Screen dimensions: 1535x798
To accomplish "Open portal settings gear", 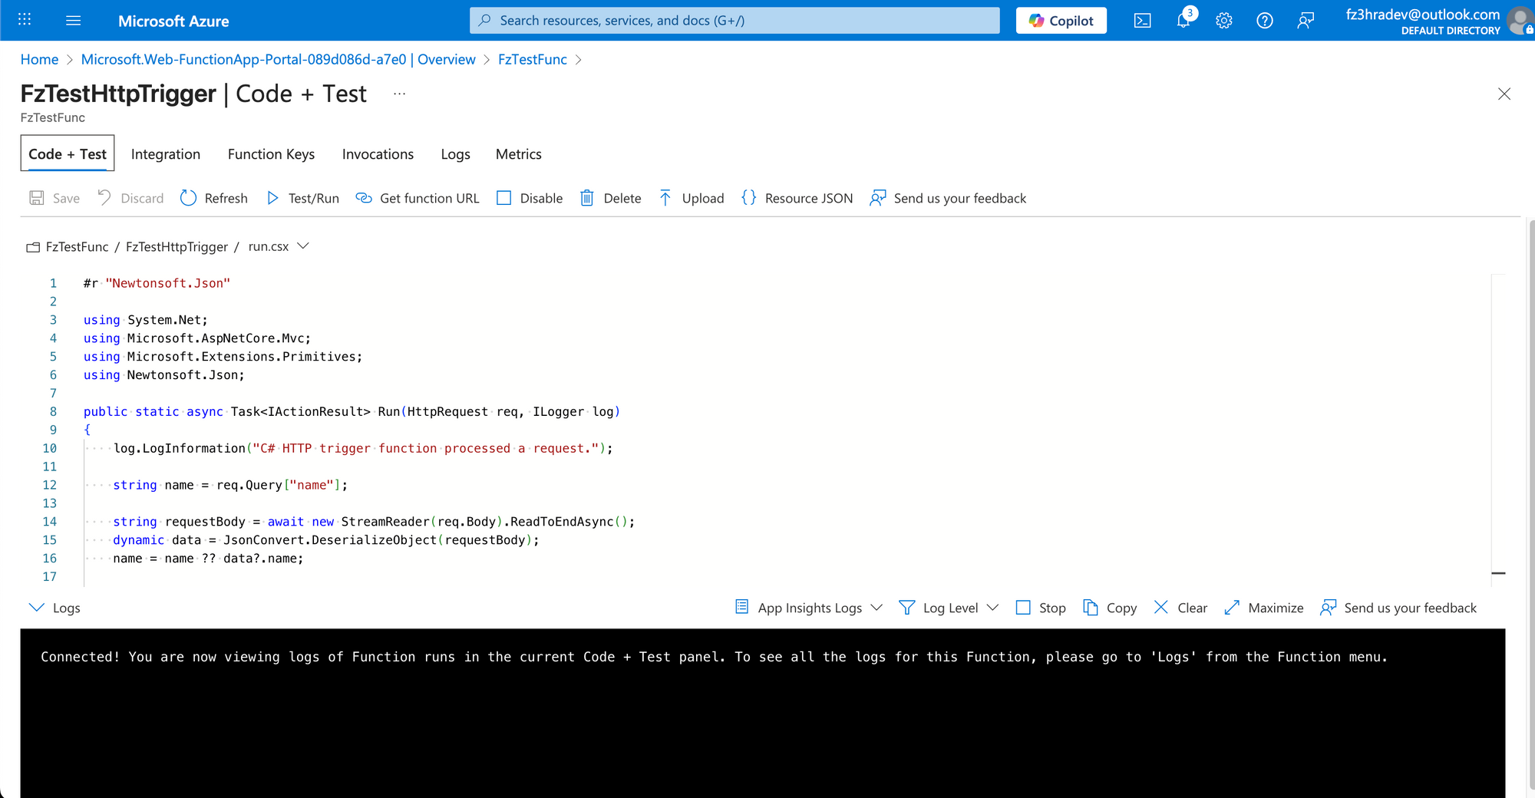I will [x=1224, y=21].
